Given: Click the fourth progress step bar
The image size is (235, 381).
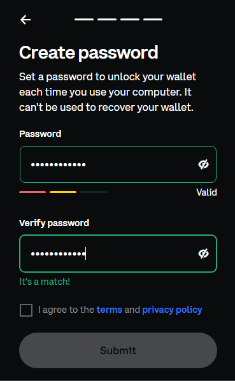Looking at the screenshot, I should point(153,19).
